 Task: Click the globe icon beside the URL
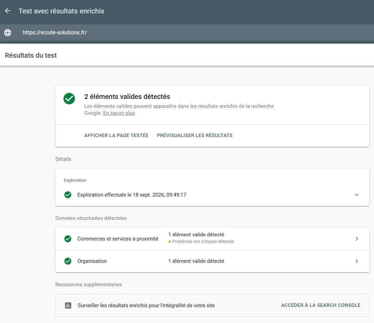8,33
